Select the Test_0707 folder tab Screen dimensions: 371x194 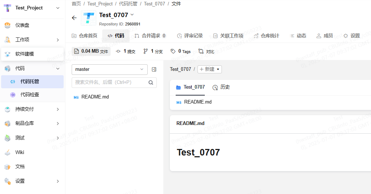190,87
